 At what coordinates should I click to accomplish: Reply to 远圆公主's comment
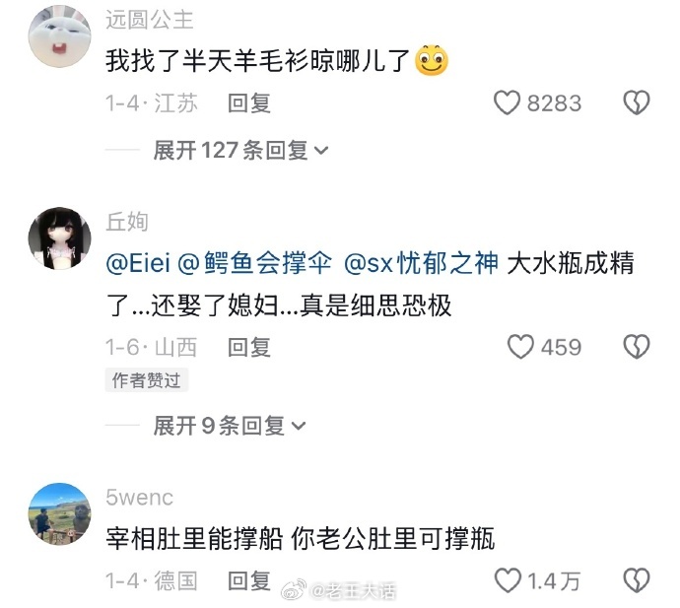[x=249, y=103]
